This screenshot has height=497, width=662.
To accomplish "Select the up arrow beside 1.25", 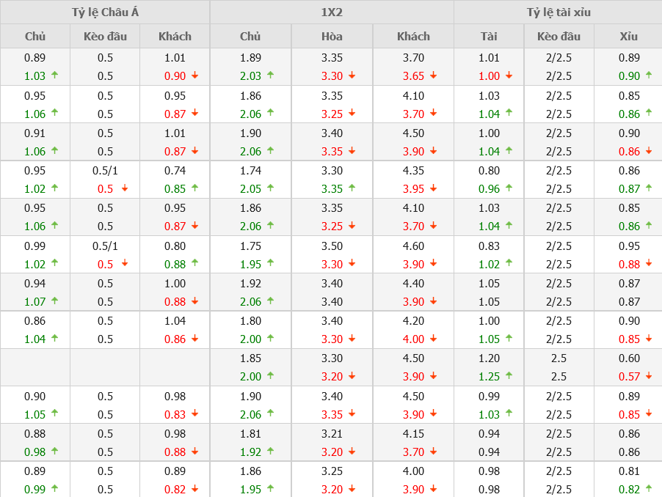I will 509,375.
